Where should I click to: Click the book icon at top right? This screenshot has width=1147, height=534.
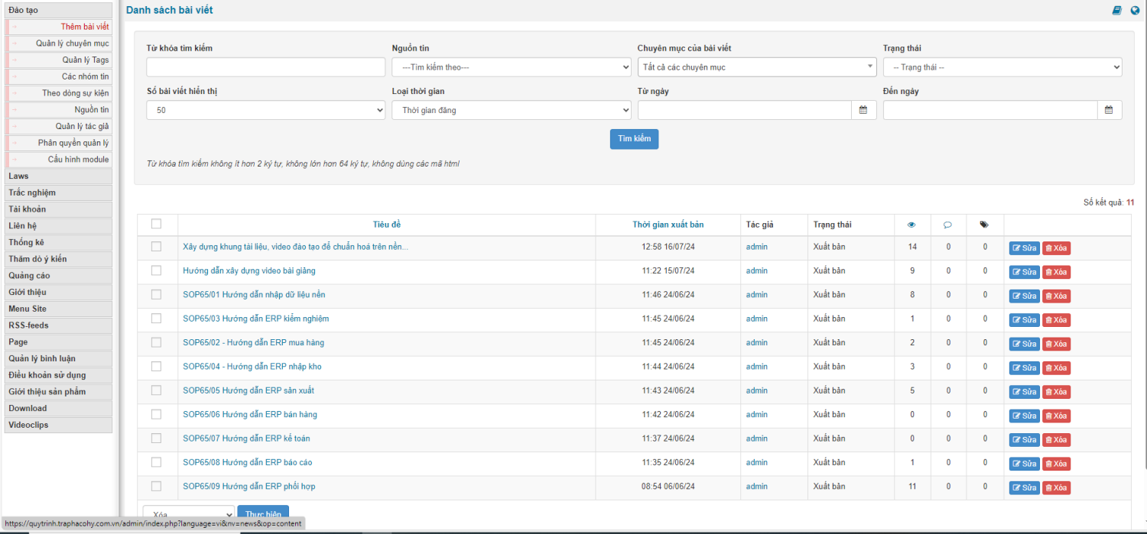1117,11
